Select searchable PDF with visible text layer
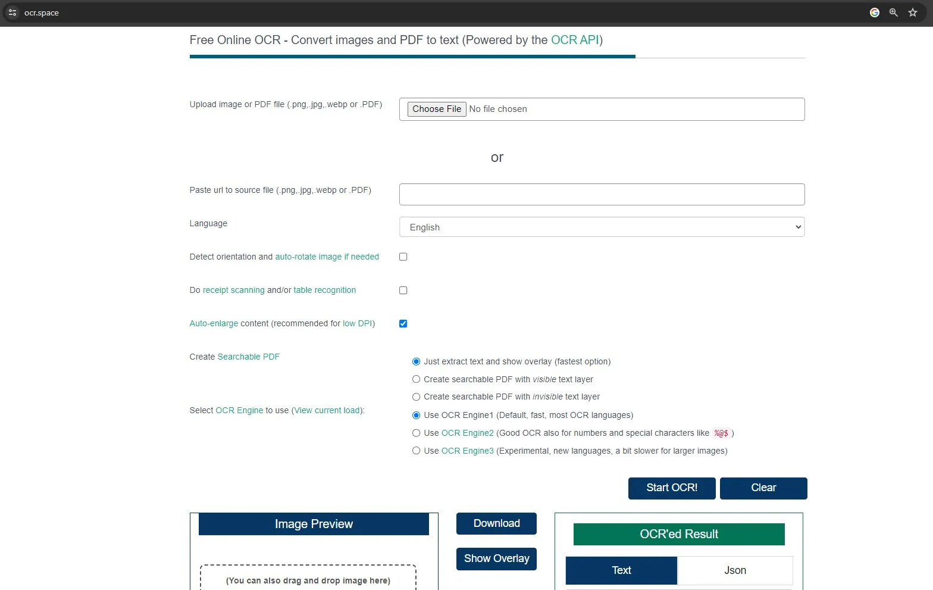The height and width of the screenshot is (590, 933). coord(417,379)
